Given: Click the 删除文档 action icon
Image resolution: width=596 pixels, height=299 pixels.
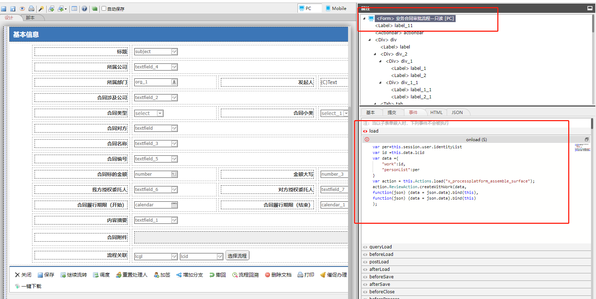Looking at the screenshot, I should click(x=268, y=275).
